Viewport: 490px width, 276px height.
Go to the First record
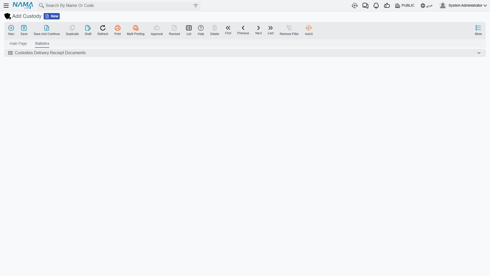coord(228,30)
